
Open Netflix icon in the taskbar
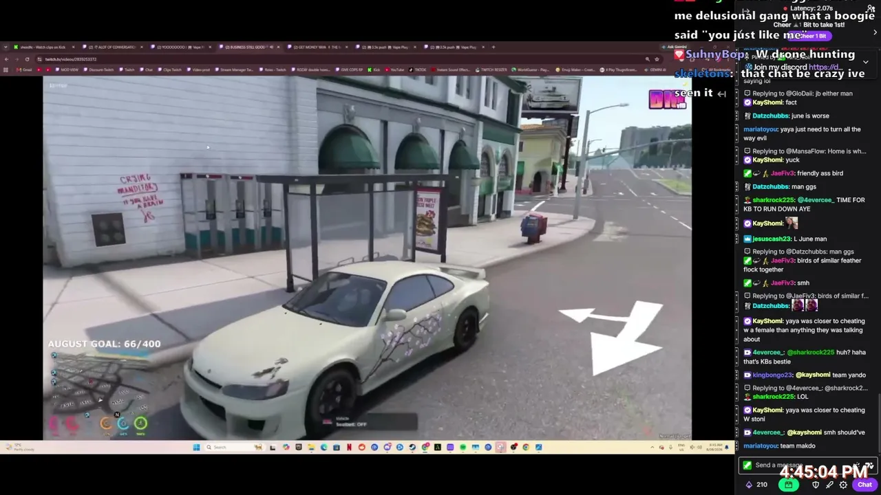(349, 448)
